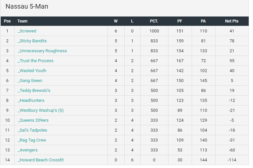Click the _Howard Beach Crossfit link
Viewport: 253px width, 168px height.
click(x=40, y=160)
